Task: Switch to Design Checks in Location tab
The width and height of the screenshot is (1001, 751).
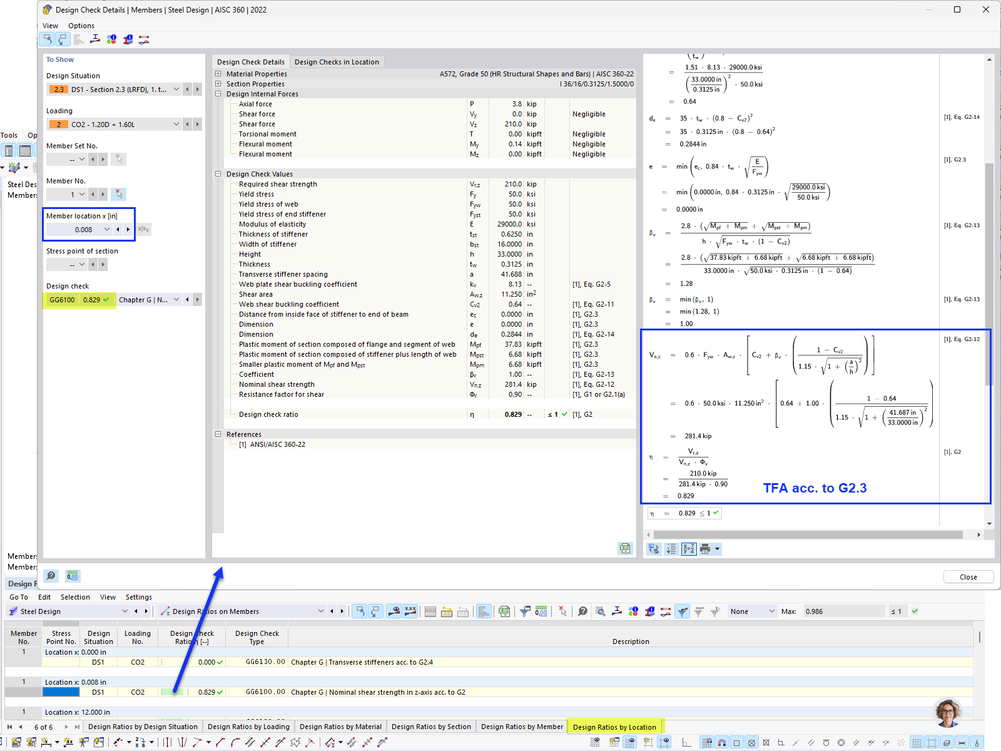Action: click(x=337, y=61)
